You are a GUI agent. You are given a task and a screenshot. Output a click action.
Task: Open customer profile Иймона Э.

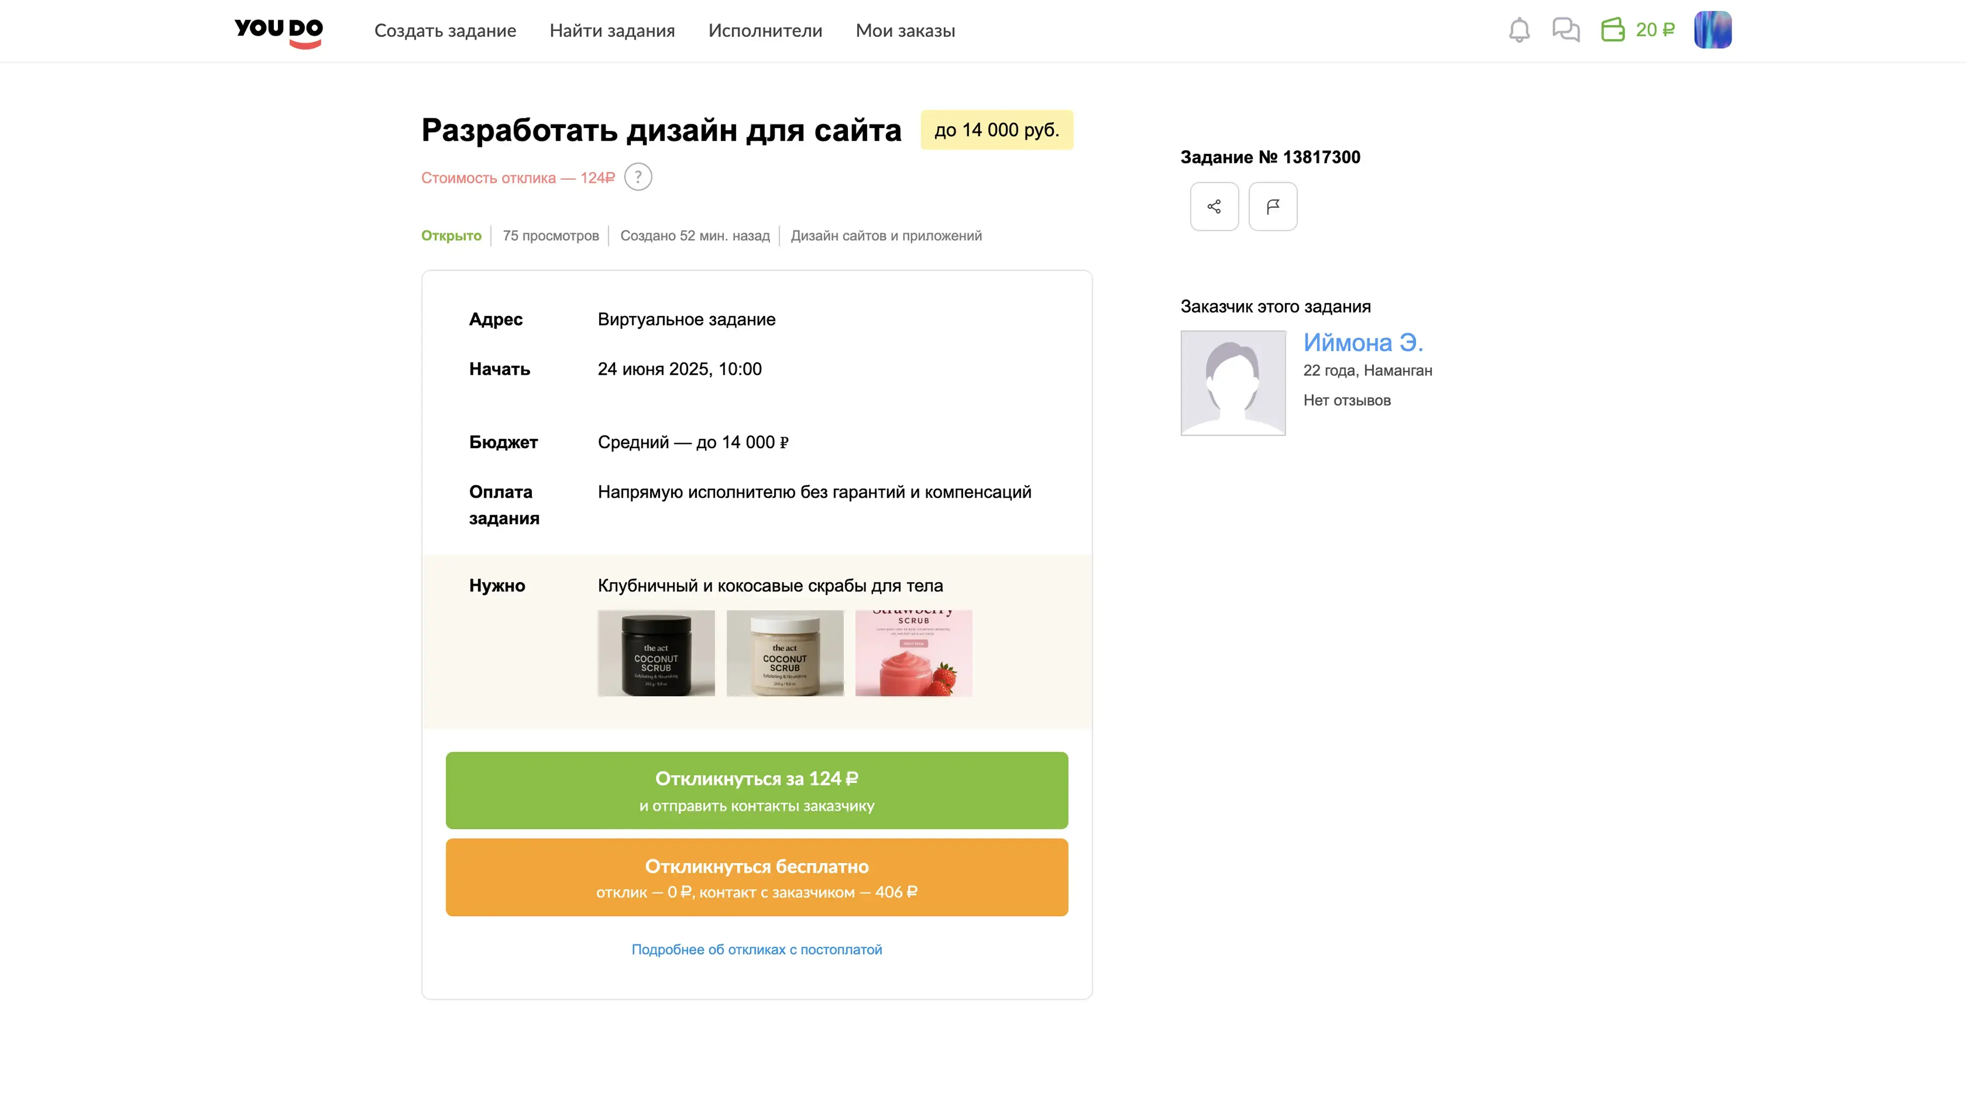[x=1363, y=343]
